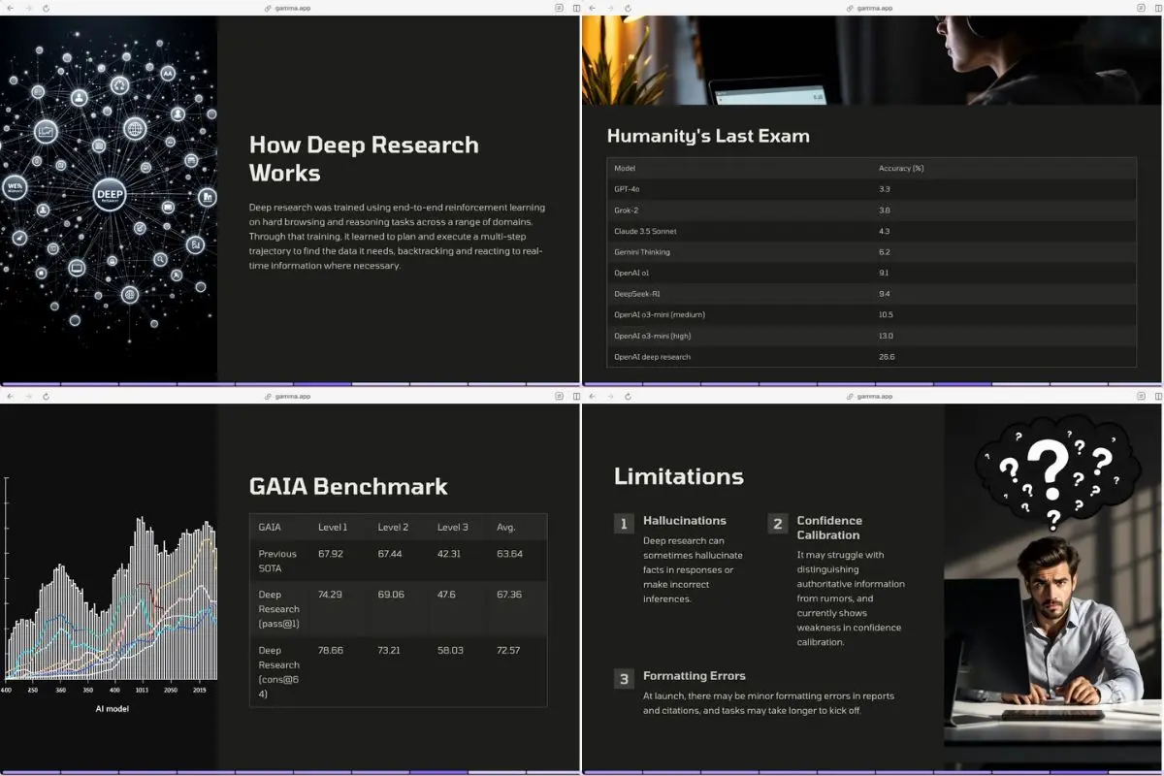The width and height of the screenshot is (1164, 776).
Task: Click the confused man with question marks image
Action: pyautogui.click(x=1052, y=588)
